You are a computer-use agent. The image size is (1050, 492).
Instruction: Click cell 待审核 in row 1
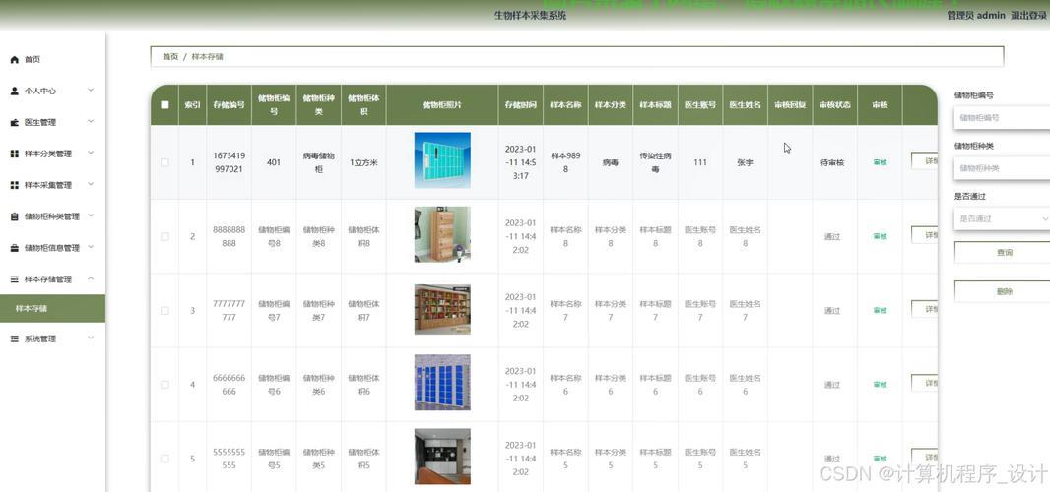tap(832, 162)
